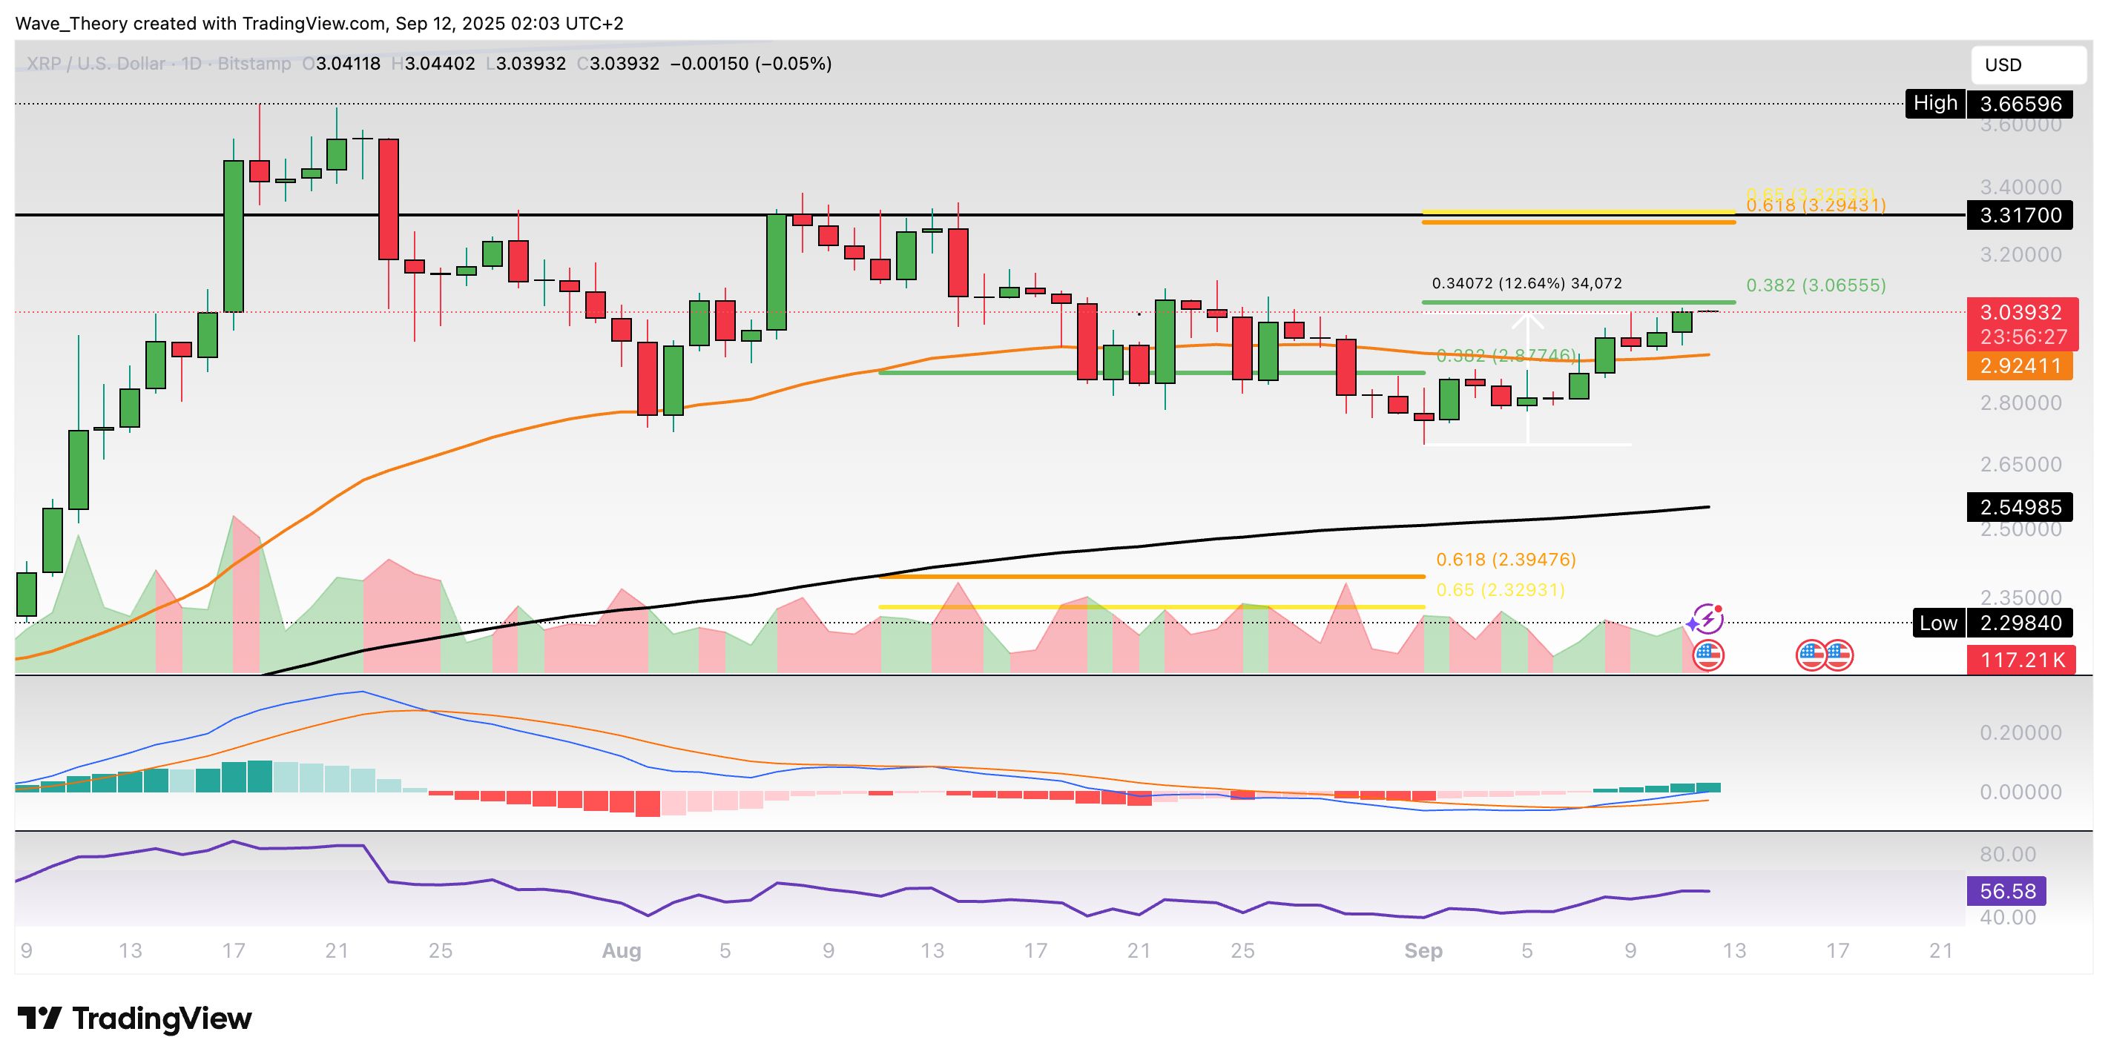Select the green 0.382 line under 3.06555
The image size is (2108, 1063).
[x=1578, y=302]
